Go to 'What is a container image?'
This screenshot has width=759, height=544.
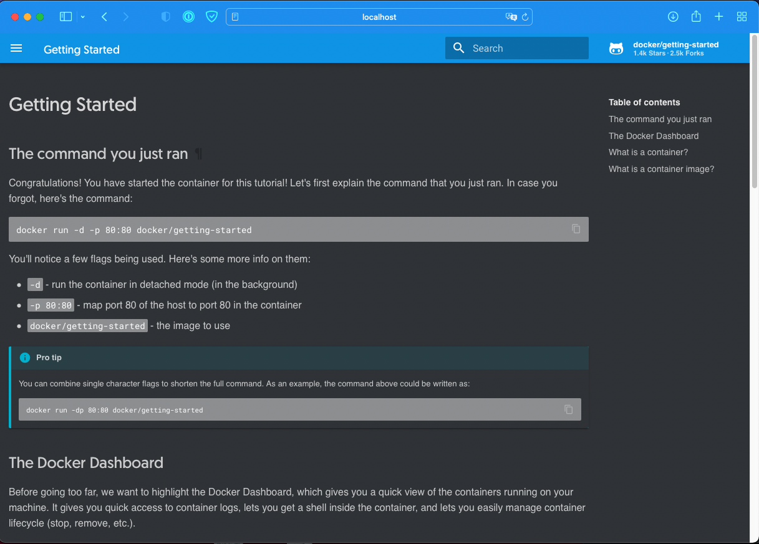pos(661,169)
